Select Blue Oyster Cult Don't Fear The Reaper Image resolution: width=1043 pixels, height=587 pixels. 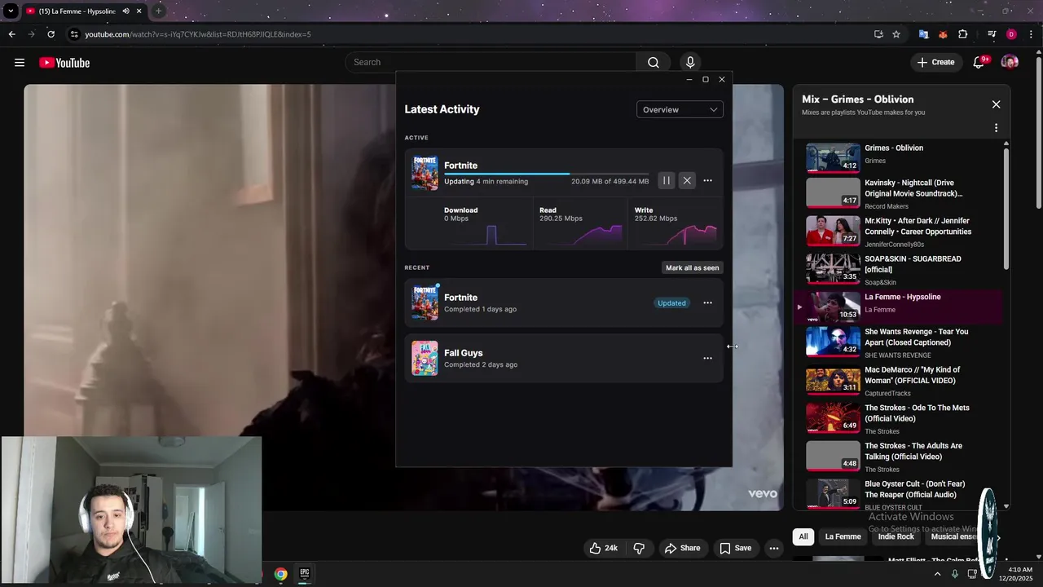point(900,493)
